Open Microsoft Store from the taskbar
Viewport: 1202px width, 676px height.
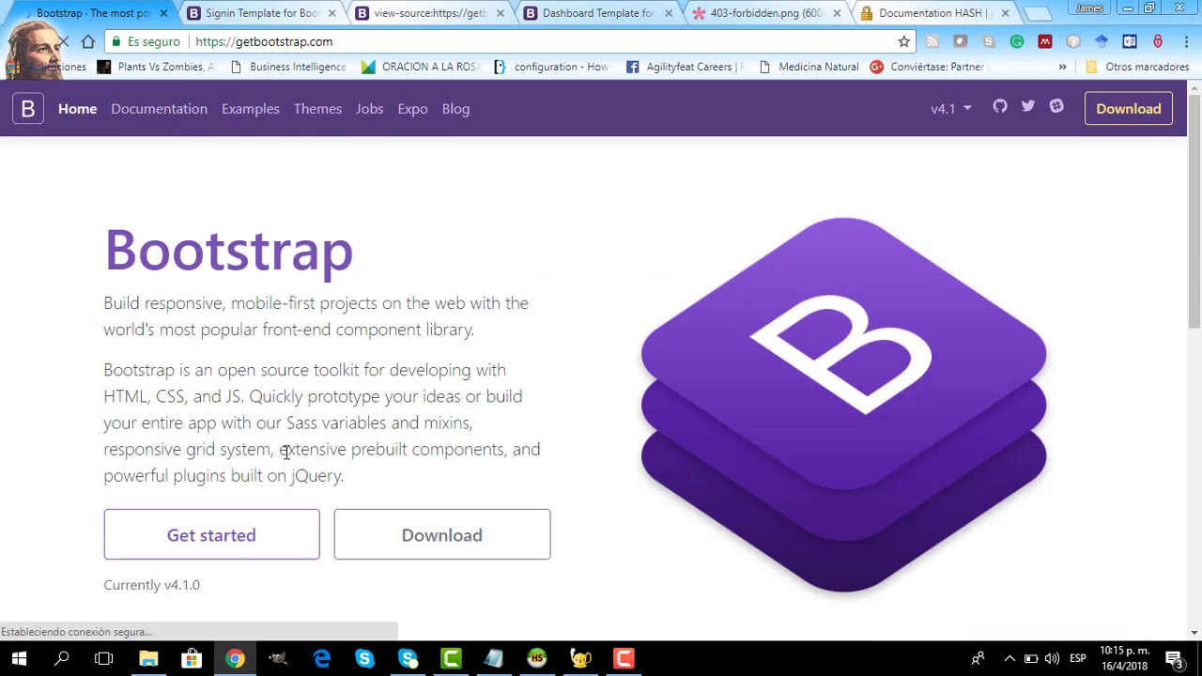[192, 658]
